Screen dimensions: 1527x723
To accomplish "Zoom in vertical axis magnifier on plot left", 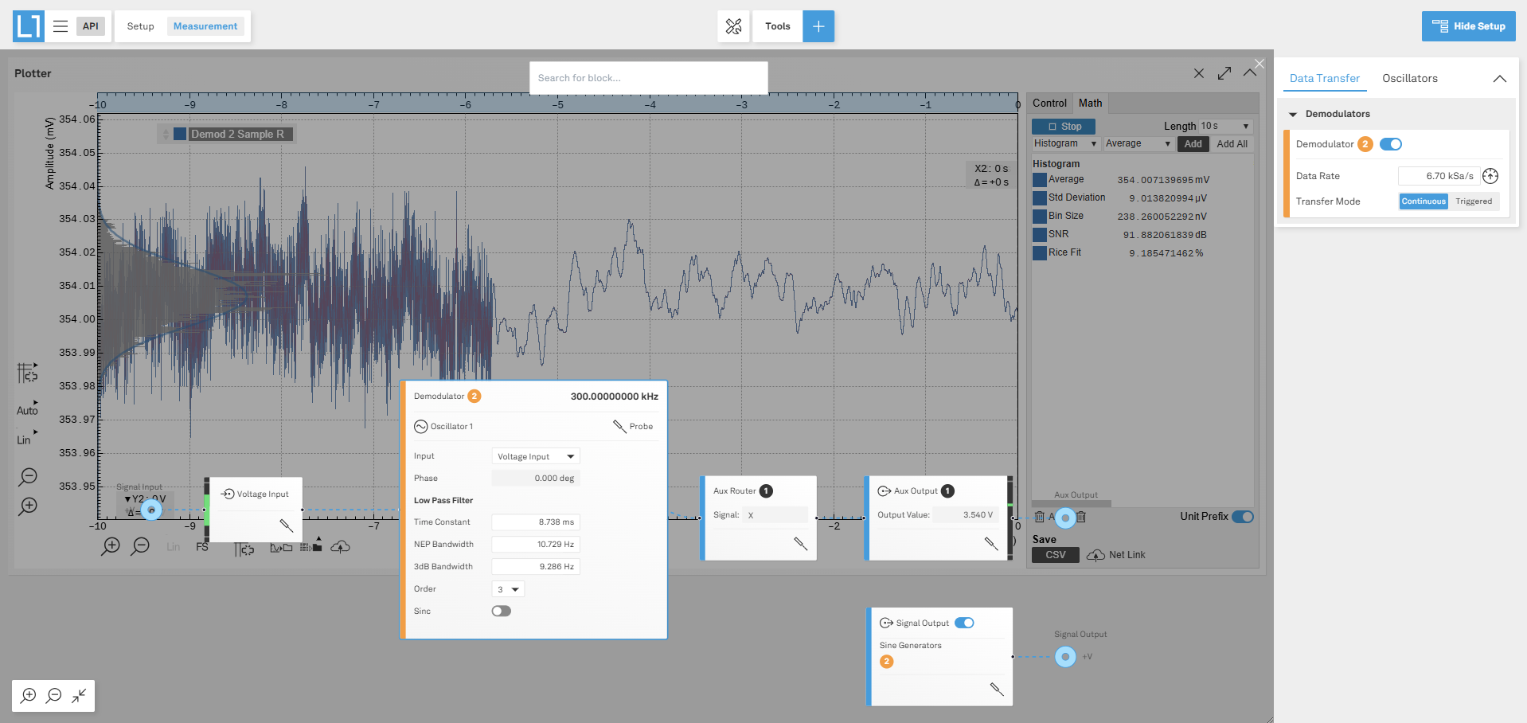I will [28, 506].
